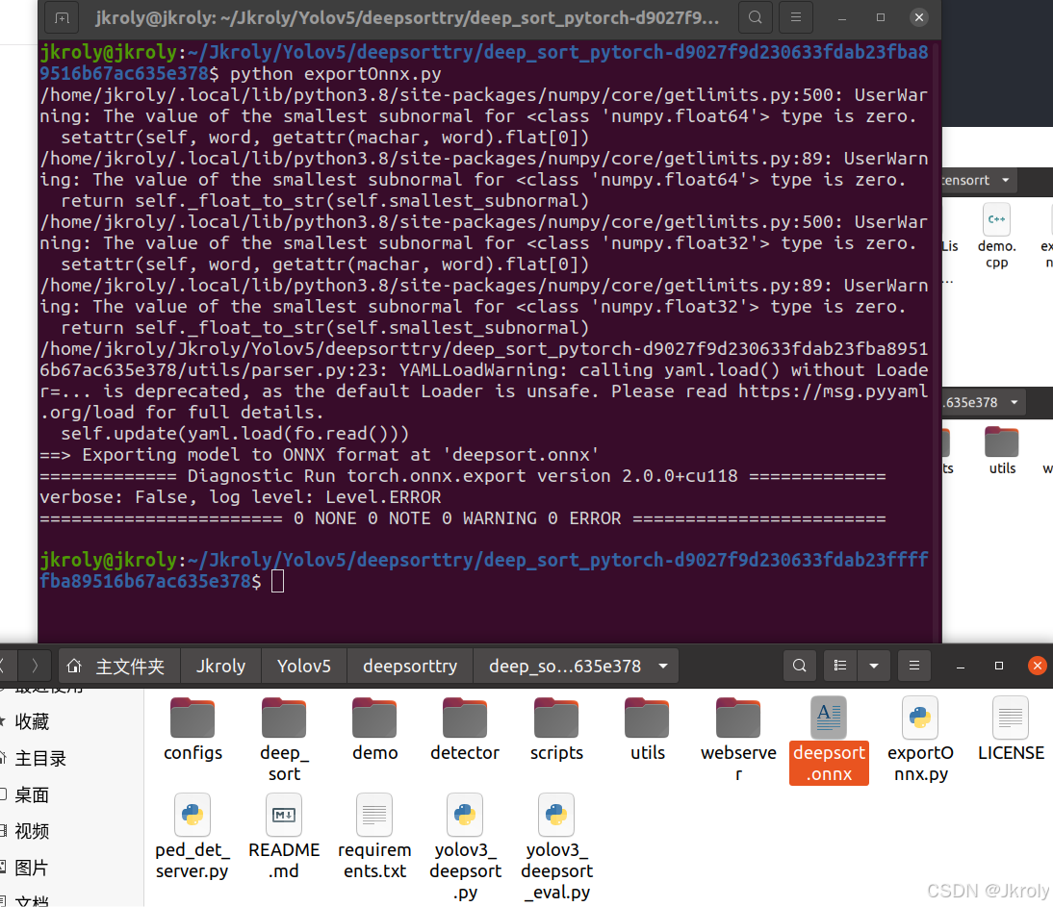
Task: Open 图片 in the sidebar
Action: 32,867
